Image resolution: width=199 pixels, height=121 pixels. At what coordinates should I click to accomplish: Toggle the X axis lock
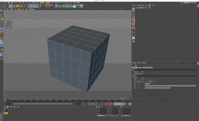30,6
